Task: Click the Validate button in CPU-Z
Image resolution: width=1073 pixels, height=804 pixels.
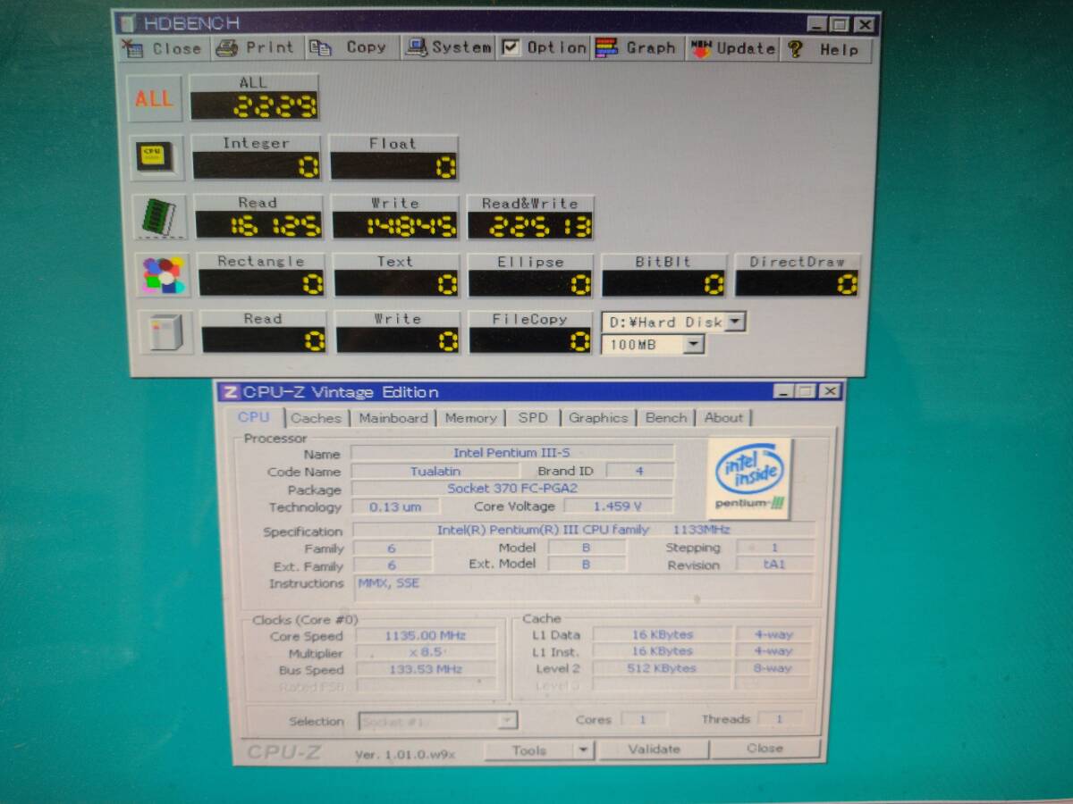Action: 654,750
